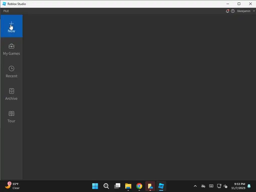Open notifications bell icon
This screenshot has width=256, height=192.
coord(227,11)
